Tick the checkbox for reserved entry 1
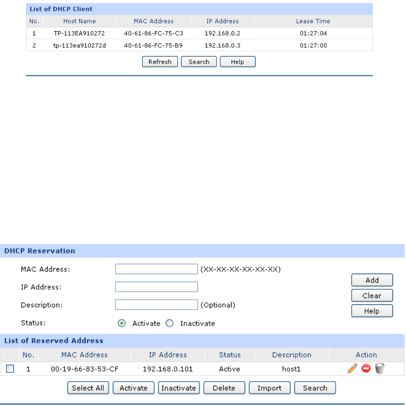The height and width of the screenshot is (406, 406). point(10,368)
